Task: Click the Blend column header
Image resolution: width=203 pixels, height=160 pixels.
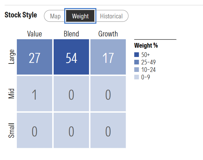Action: tap(71, 34)
